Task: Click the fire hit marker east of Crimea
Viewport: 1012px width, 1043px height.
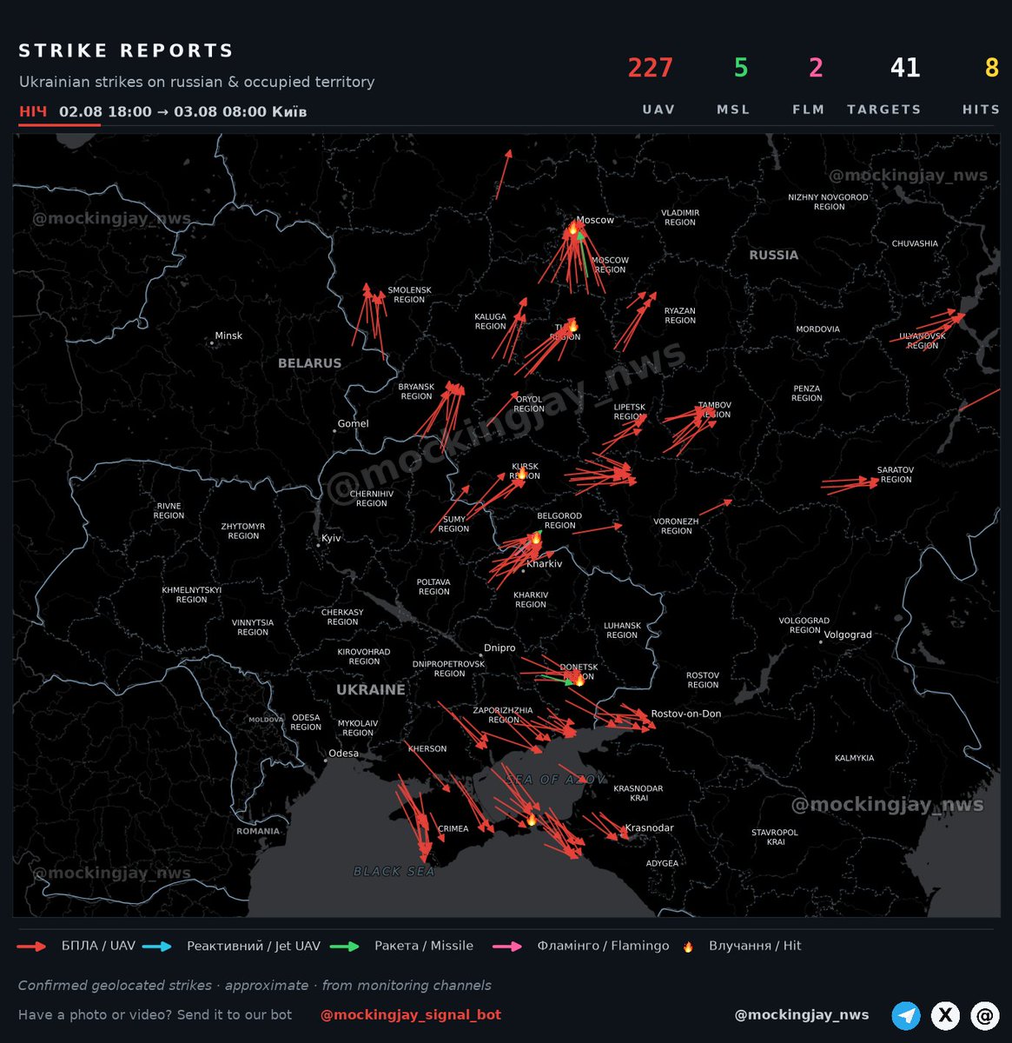Action: 532,819
